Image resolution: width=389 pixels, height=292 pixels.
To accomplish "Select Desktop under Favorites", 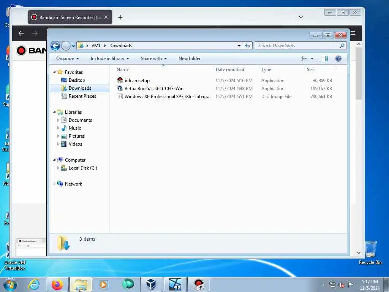I will (77, 80).
